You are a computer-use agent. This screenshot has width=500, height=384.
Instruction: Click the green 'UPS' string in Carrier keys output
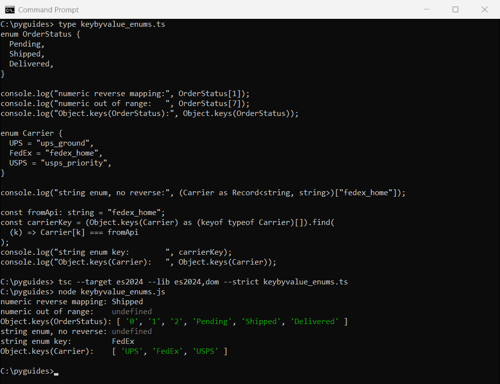[x=132, y=351]
